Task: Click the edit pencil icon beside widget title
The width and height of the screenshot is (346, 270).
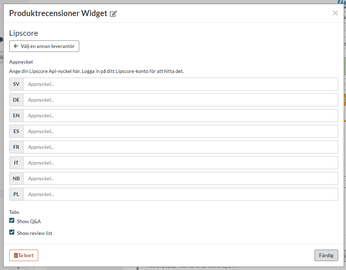Action: point(113,14)
